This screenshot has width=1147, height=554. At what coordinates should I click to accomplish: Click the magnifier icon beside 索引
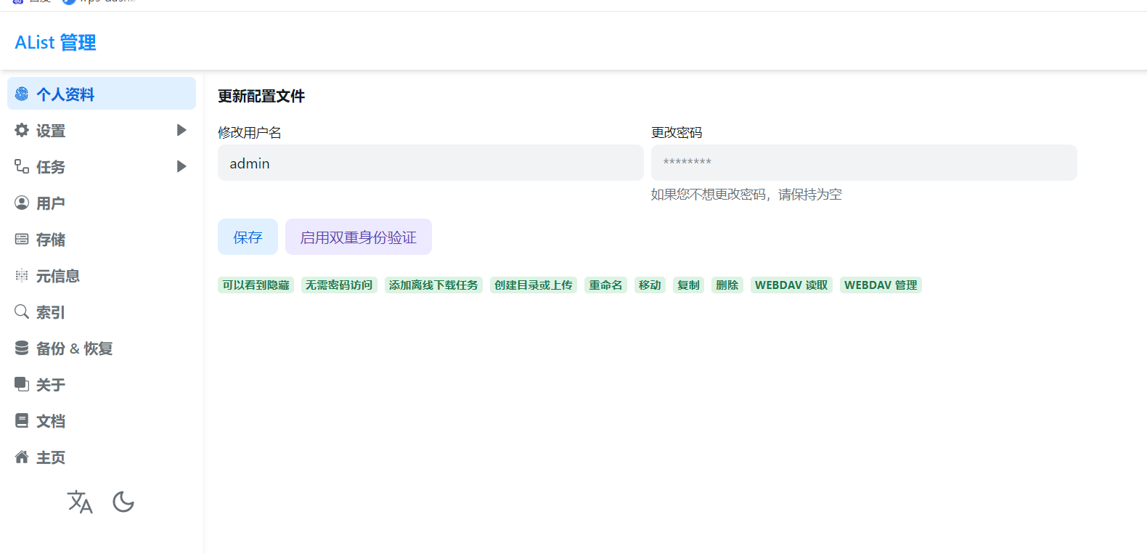pos(22,311)
